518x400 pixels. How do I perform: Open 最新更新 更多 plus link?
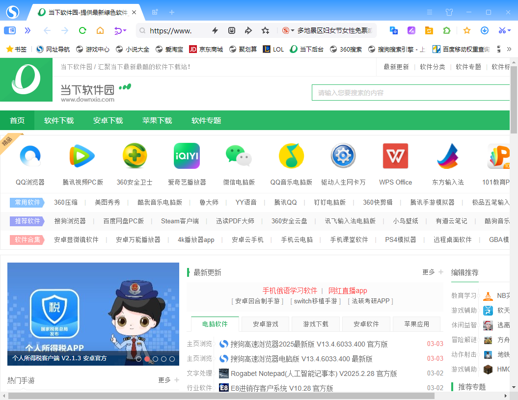click(x=433, y=272)
